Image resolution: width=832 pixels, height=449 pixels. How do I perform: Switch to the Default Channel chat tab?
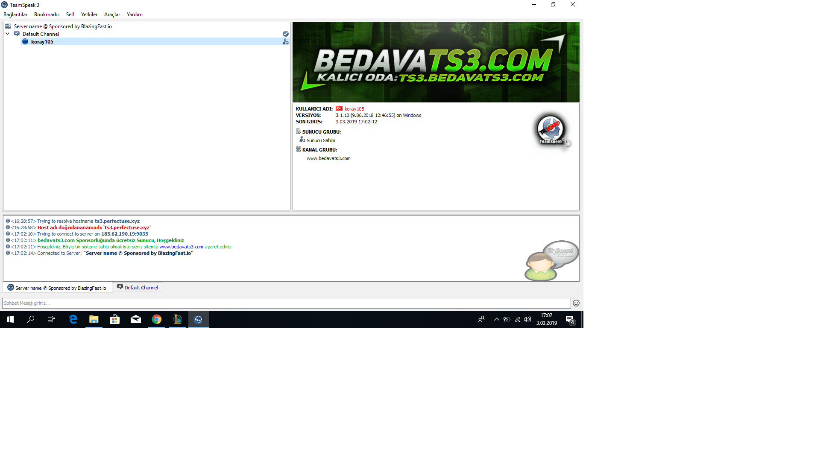(x=138, y=288)
